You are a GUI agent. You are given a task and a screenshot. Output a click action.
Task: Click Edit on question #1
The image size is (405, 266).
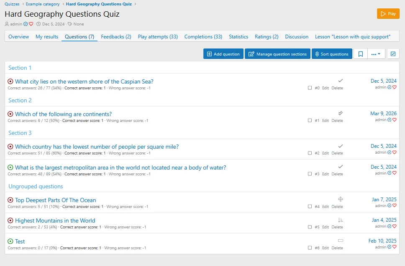coord(326,120)
